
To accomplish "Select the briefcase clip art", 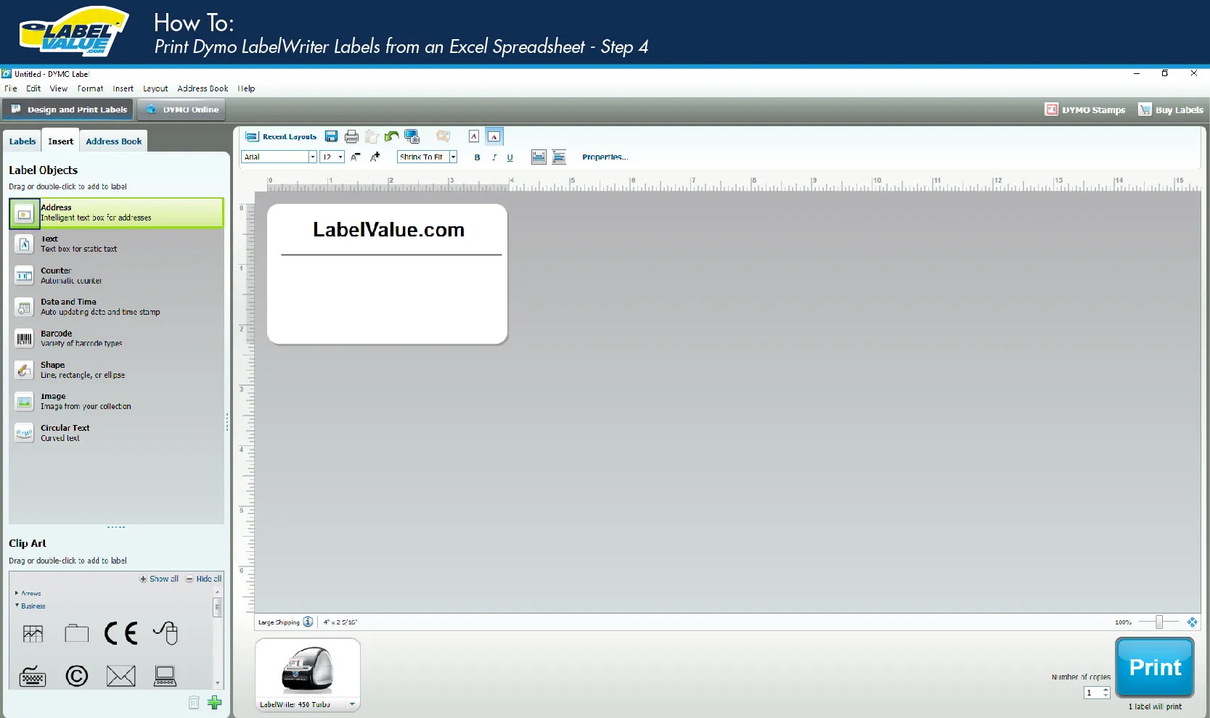I will point(76,634).
